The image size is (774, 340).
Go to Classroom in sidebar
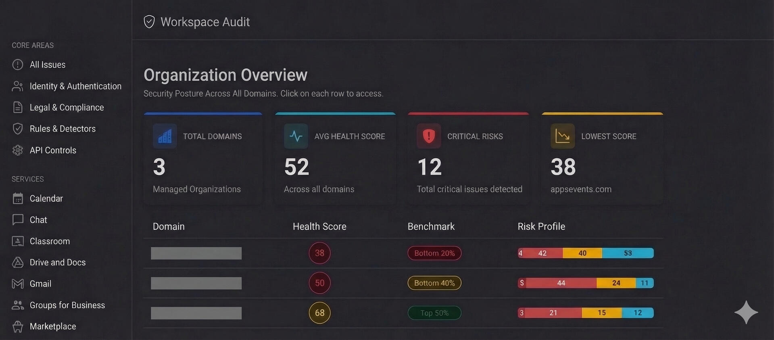pyautogui.click(x=50, y=241)
